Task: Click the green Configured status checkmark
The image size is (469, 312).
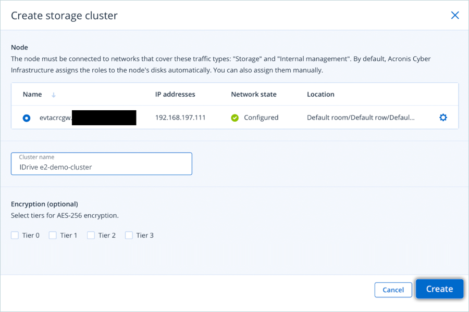Action: [235, 118]
